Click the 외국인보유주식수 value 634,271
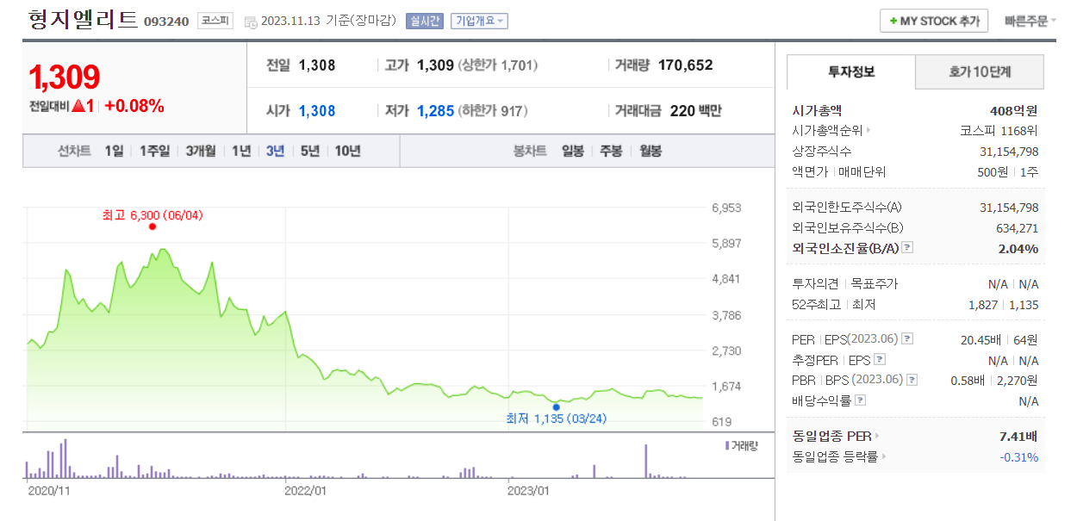 click(1017, 228)
